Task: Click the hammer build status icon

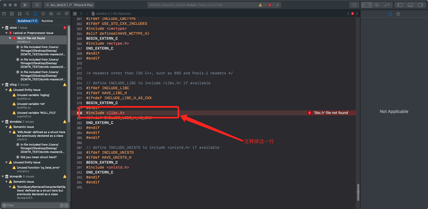Action: click(x=277, y=5)
